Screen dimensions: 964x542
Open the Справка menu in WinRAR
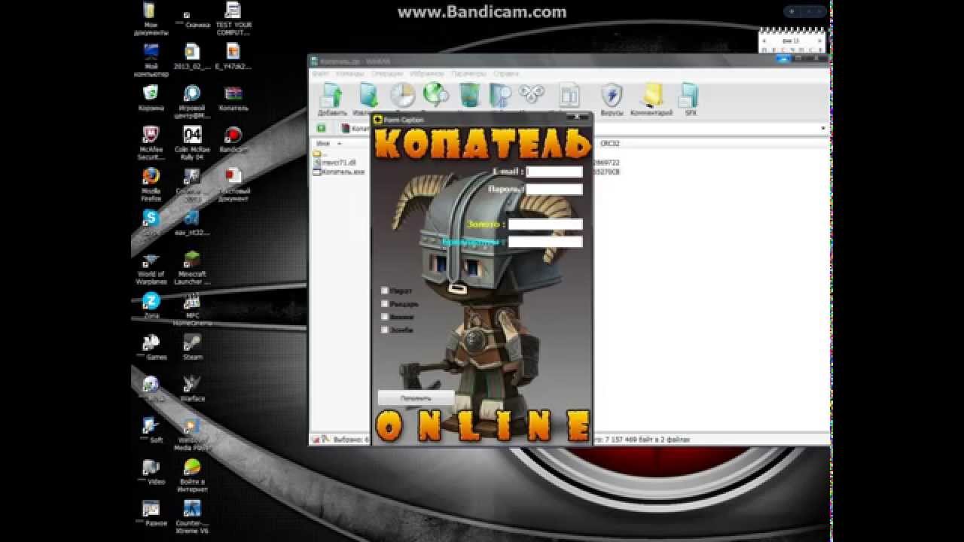point(506,74)
